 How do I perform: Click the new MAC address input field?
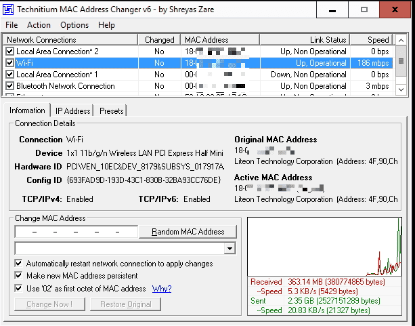(77, 232)
